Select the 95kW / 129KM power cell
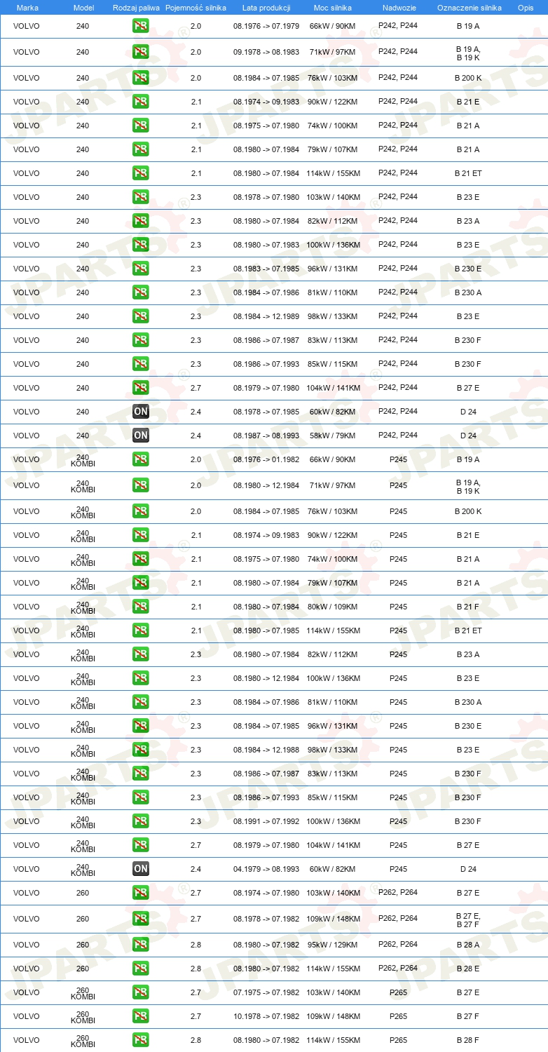This screenshot has width=548, height=1052. pos(333,945)
